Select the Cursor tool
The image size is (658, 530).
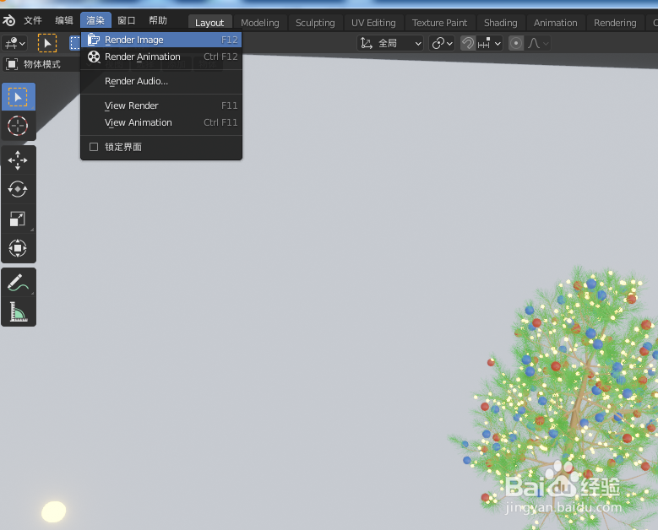click(x=18, y=126)
